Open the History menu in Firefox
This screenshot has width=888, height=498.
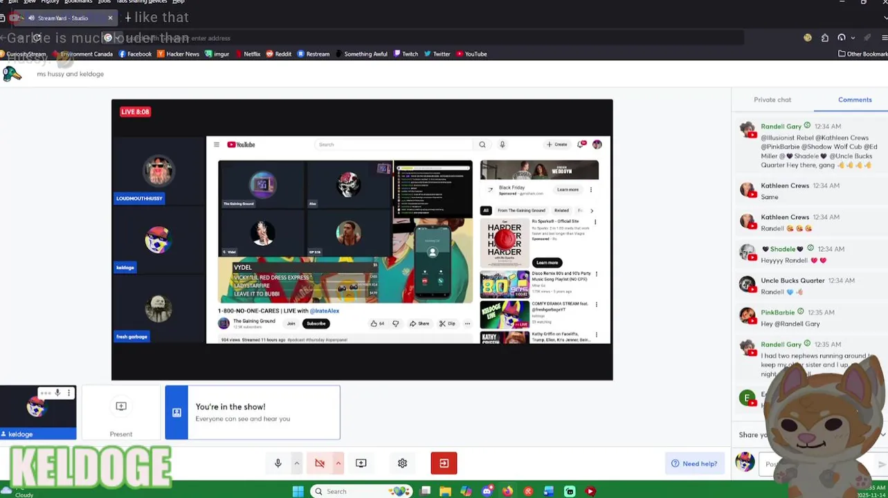tap(50, 2)
